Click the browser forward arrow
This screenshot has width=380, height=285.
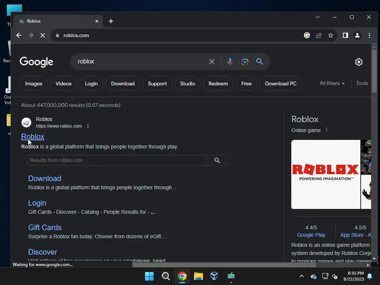pos(31,35)
